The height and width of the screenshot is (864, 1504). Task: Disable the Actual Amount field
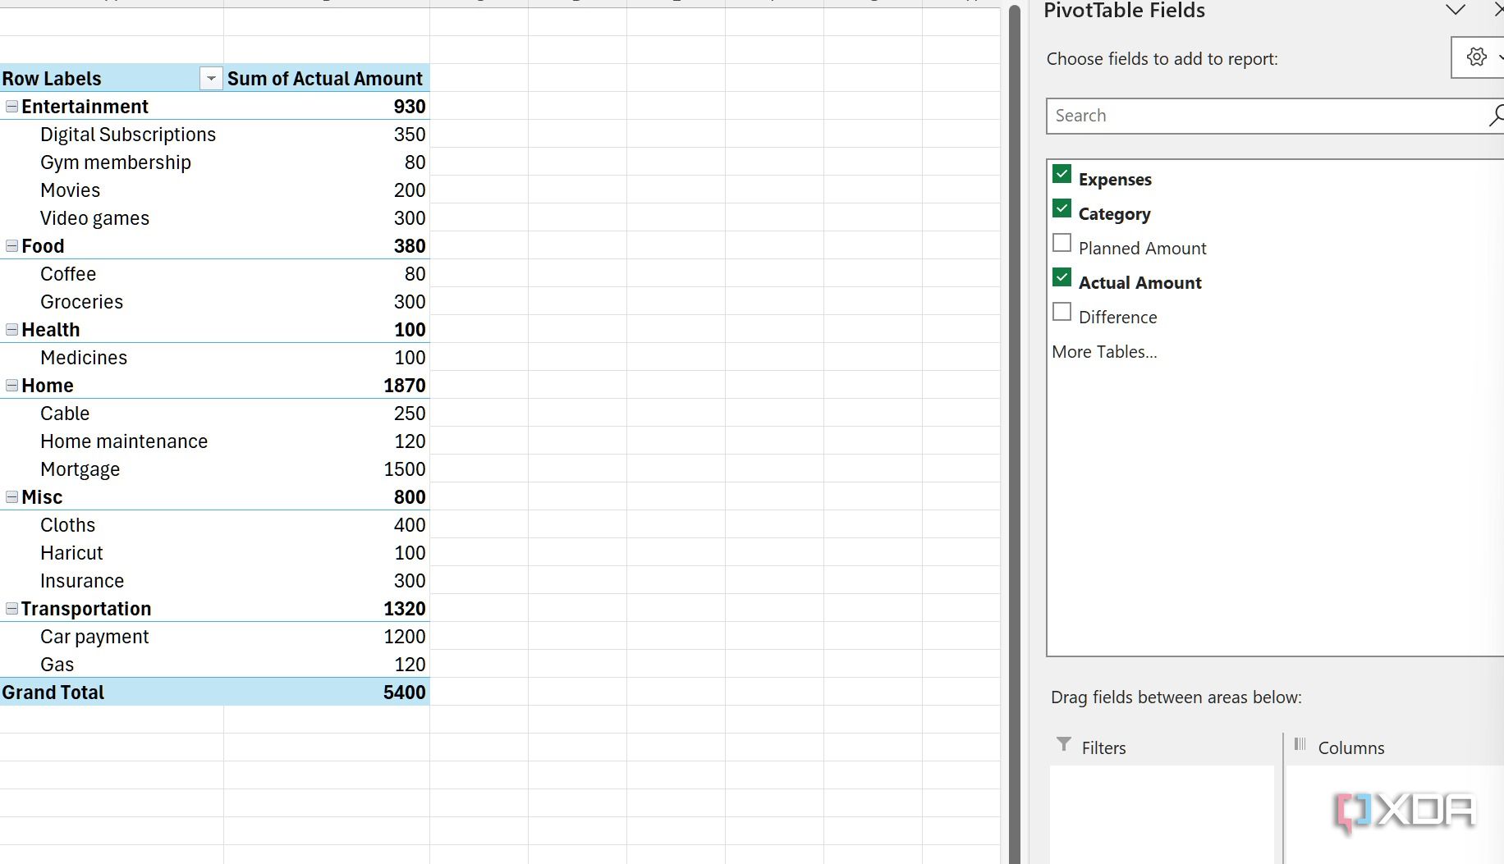(1062, 277)
